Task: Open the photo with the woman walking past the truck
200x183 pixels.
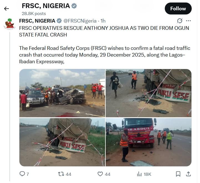Action: click(148, 93)
